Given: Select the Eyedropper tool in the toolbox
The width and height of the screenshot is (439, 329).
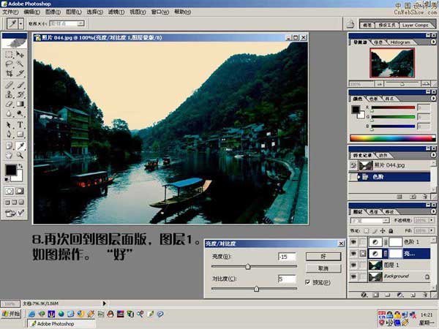Looking at the screenshot, I should coord(20,145).
